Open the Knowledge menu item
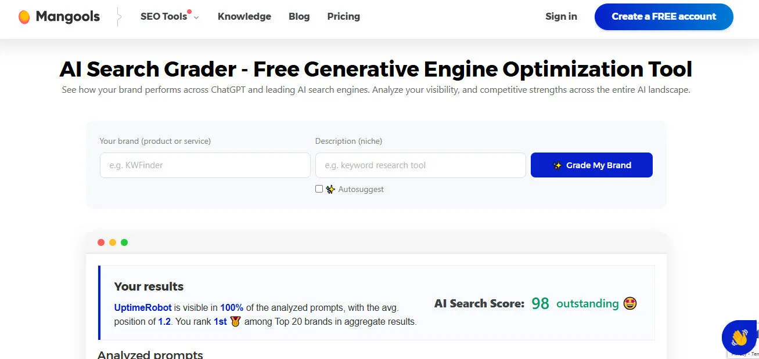759x359 pixels. [x=244, y=16]
